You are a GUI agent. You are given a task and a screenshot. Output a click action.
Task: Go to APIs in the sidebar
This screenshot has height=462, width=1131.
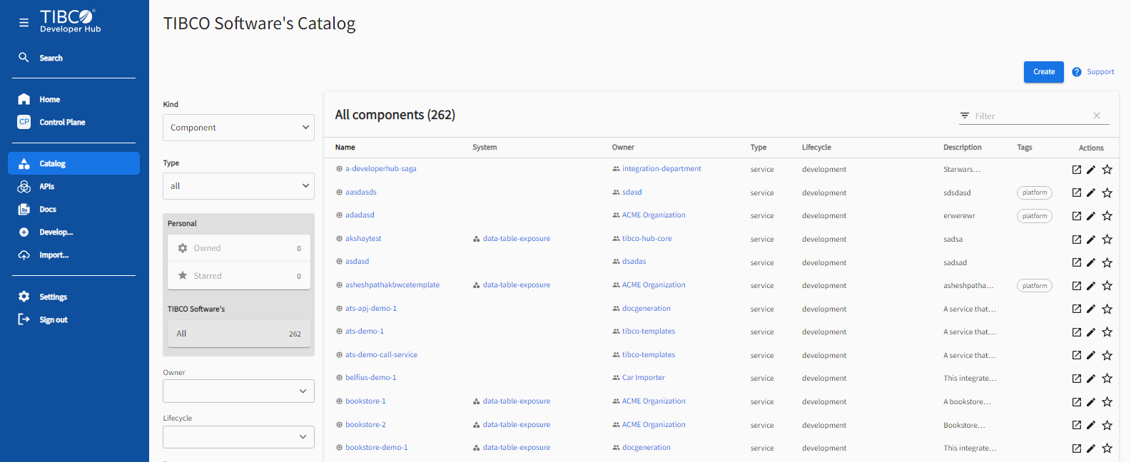(x=46, y=187)
